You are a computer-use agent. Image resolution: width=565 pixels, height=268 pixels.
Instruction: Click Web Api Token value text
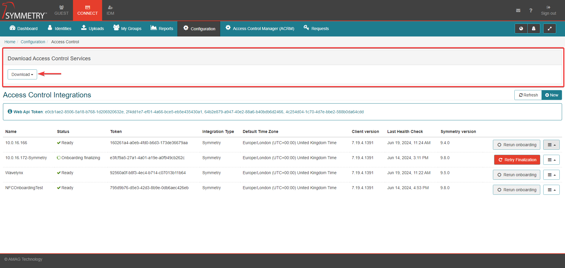204,112
